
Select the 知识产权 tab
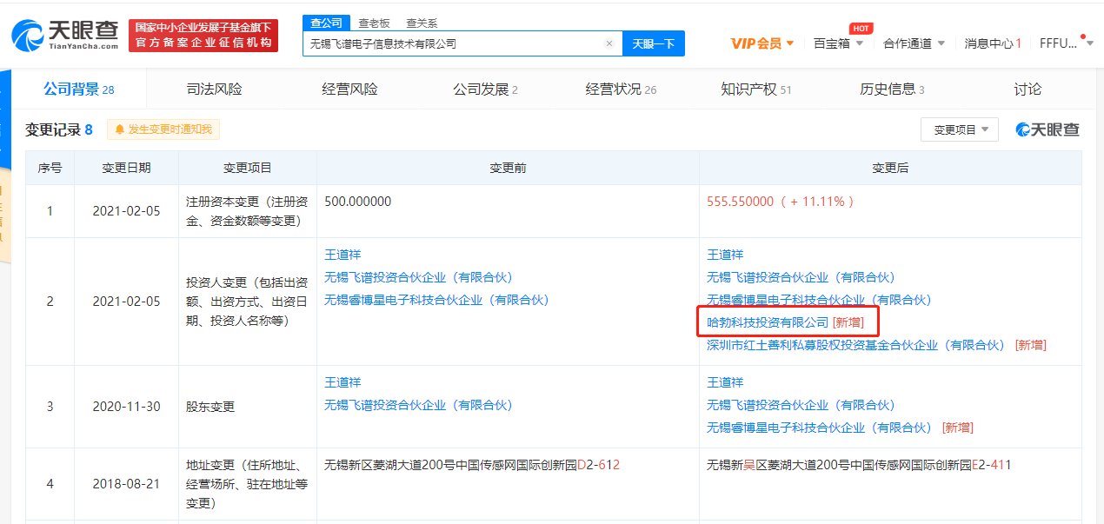tap(755, 90)
